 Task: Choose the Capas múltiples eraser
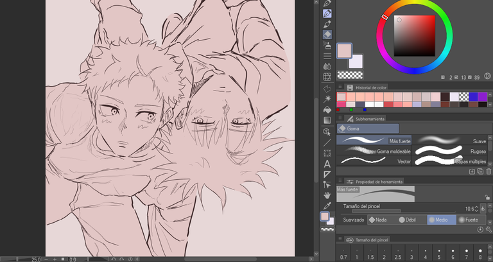point(450,161)
